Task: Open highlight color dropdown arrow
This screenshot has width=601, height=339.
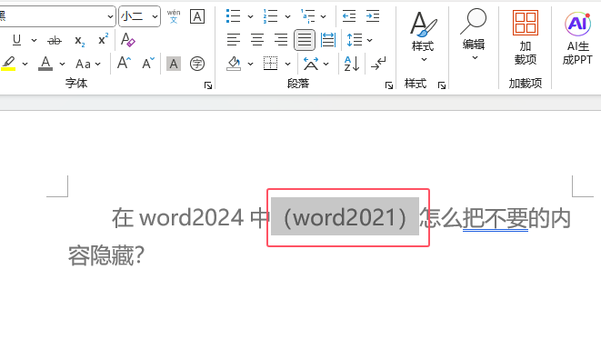Action: click(x=25, y=64)
